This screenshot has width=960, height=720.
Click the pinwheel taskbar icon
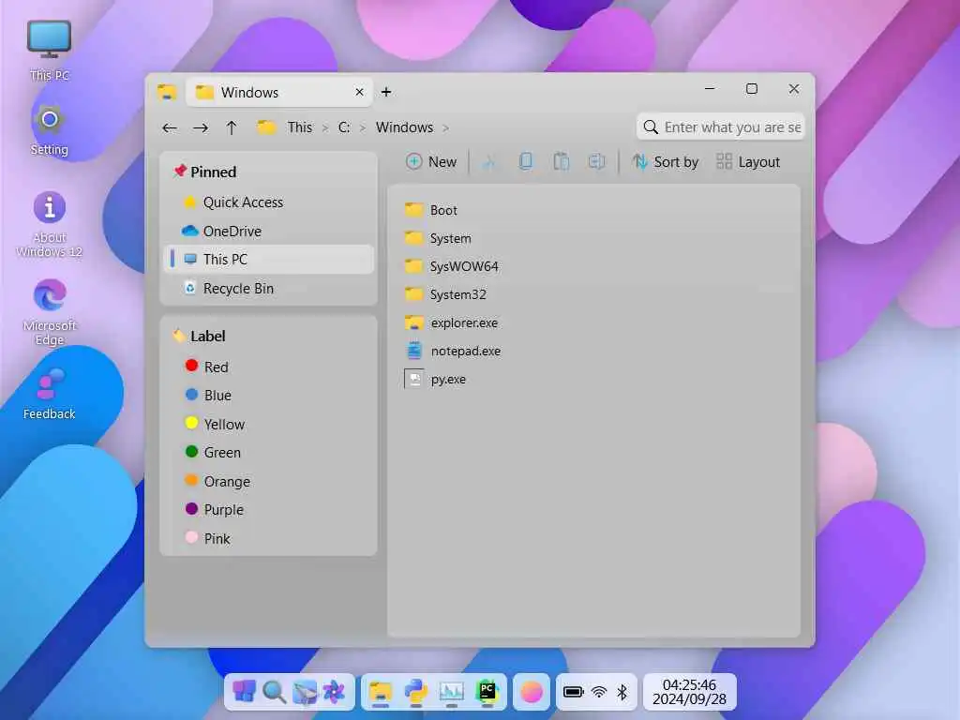pyautogui.click(x=335, y=692)
